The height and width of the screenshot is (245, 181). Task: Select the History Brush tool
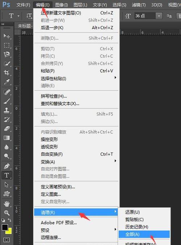pyautogui.click(x=7, y=120)
